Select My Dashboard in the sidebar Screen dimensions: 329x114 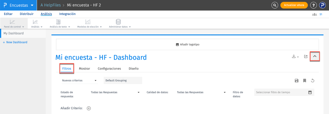(x=23, y=33)
